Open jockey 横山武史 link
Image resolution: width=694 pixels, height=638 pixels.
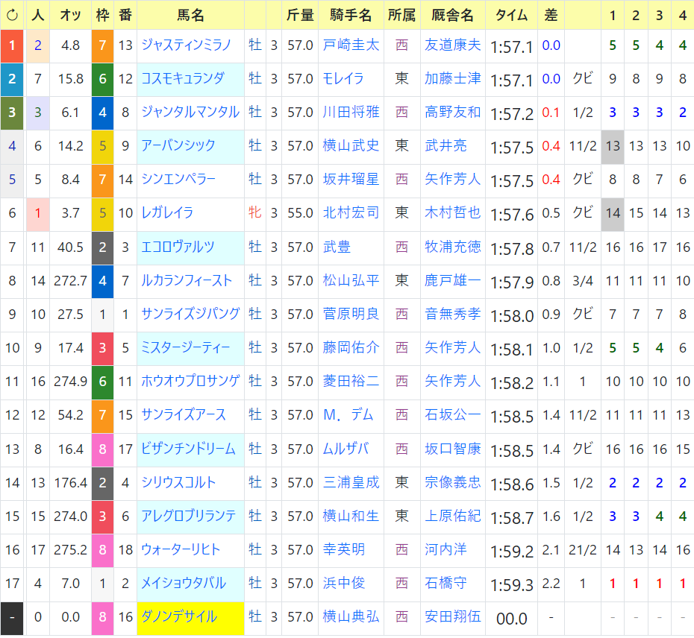tap(351, 146)
